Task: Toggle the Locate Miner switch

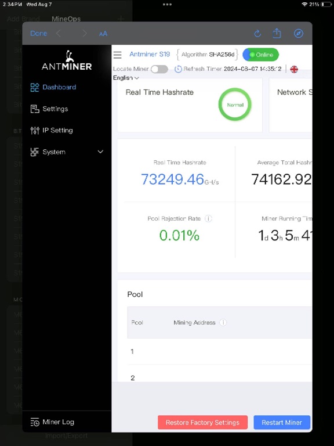Action: click(x=159, y=69)
